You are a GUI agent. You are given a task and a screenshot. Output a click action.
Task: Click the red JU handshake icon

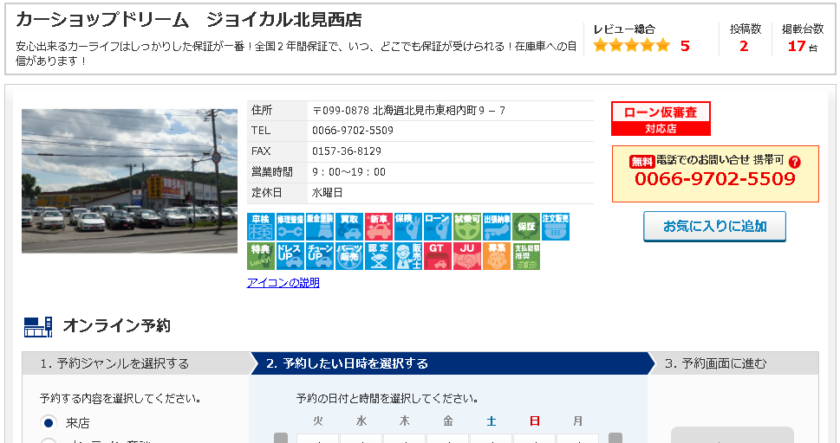click(467, 256)
